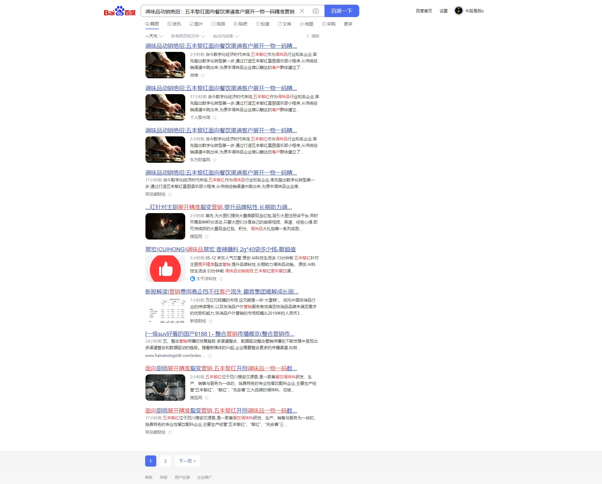Open the result title from 东方财富网
Viewport: 602px width, 484px height.
coord(221,130)
